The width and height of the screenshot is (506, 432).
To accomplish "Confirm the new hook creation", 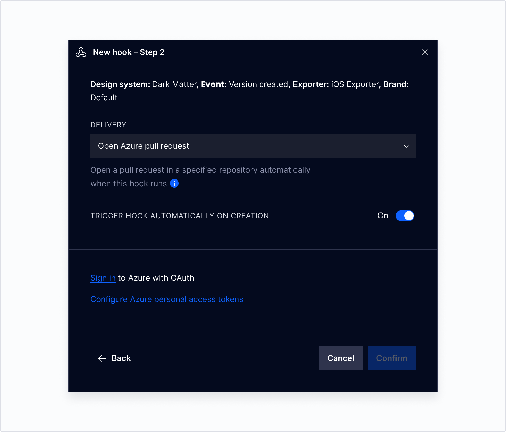I will (x=392, y=358).
